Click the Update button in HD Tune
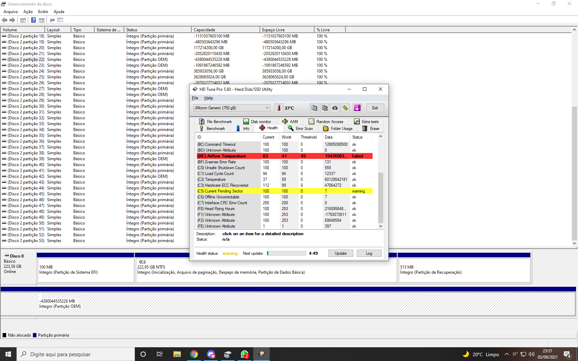This screenshot has width=578, height=361. pos(341,253)
